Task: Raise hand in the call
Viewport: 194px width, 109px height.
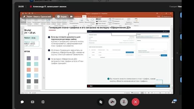Action: (101, 102)
